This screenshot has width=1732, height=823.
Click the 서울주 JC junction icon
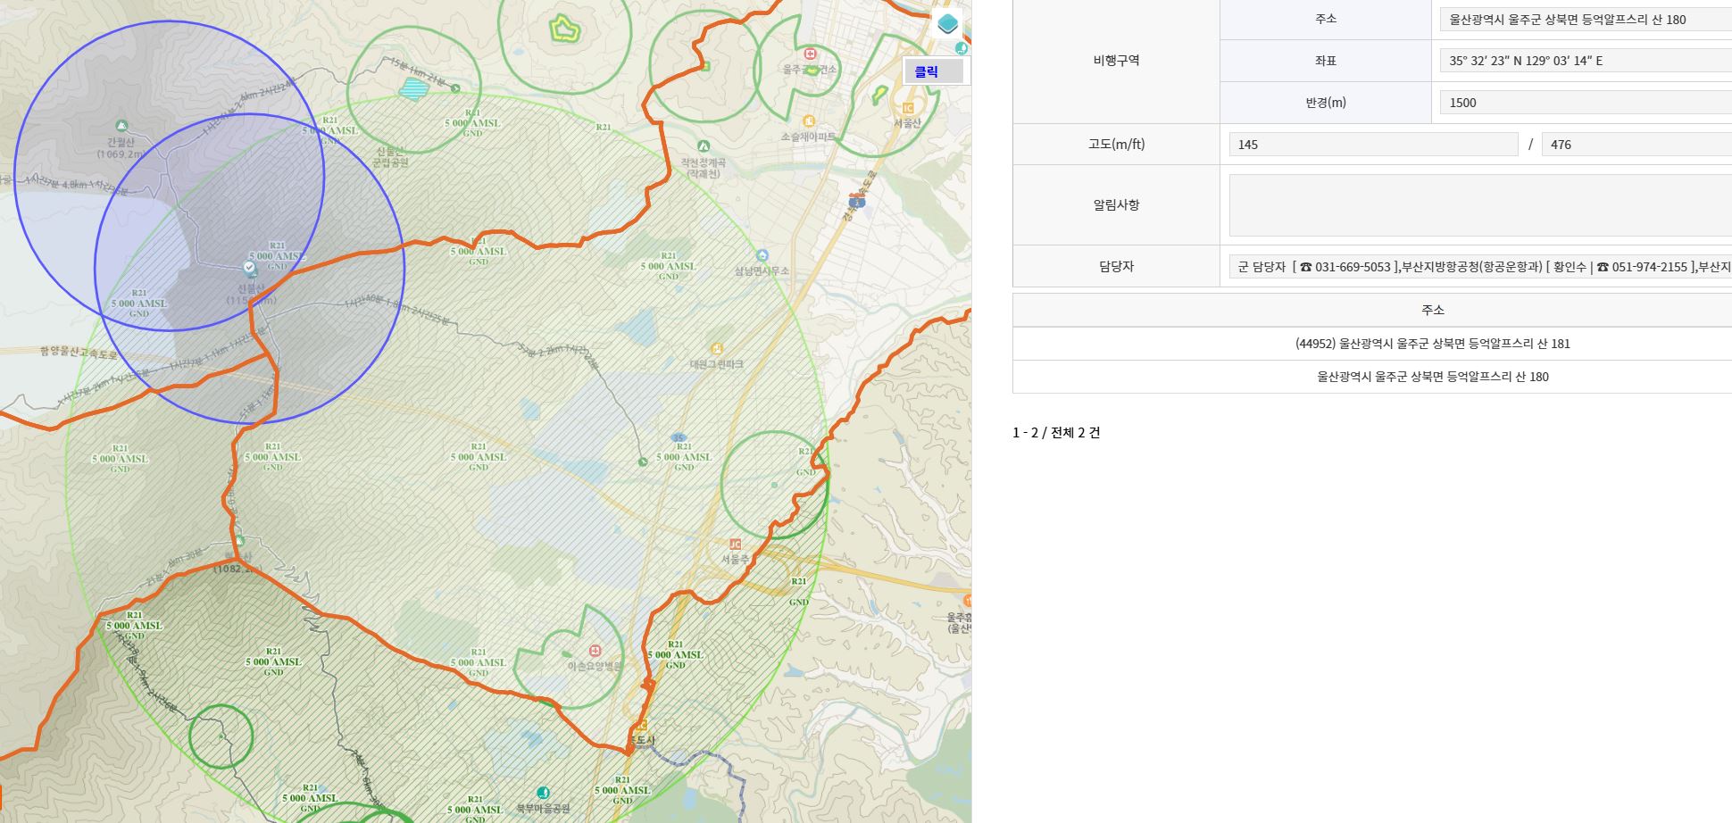point(735,545)
